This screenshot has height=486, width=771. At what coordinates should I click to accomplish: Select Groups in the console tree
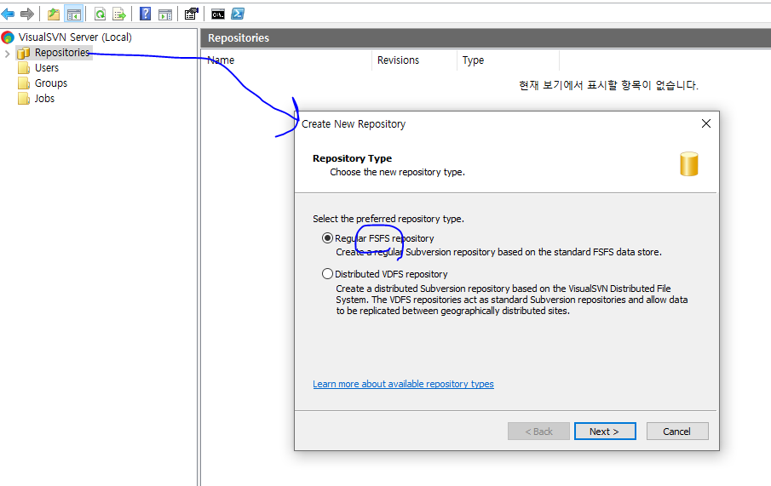(50, 83)
